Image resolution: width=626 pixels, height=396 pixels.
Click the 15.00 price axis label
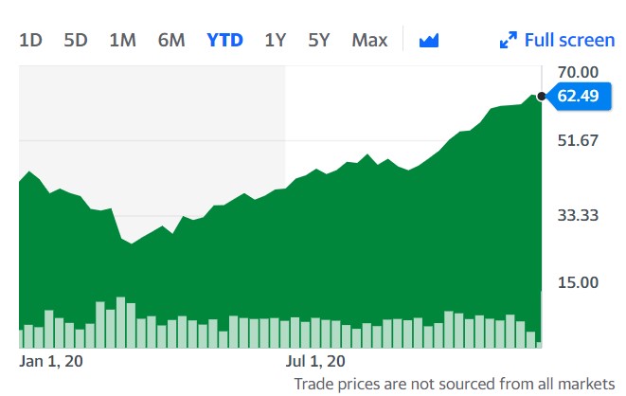click(x=578, y=282)
